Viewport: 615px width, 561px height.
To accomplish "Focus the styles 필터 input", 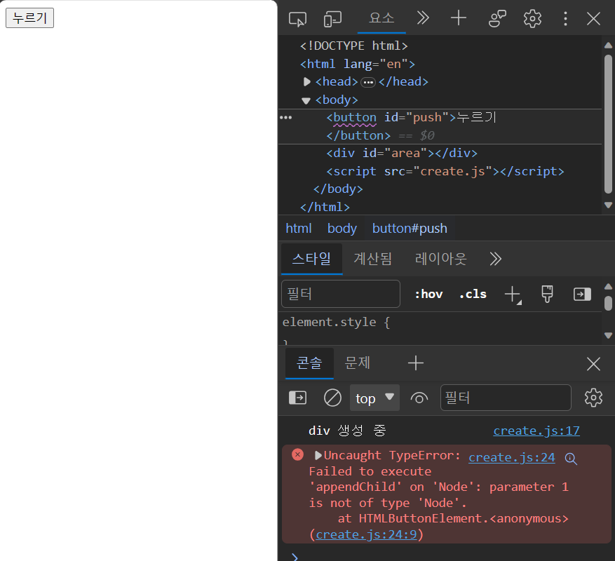I will coord(340,294).
